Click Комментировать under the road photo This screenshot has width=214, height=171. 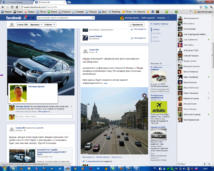coord(103,157)
